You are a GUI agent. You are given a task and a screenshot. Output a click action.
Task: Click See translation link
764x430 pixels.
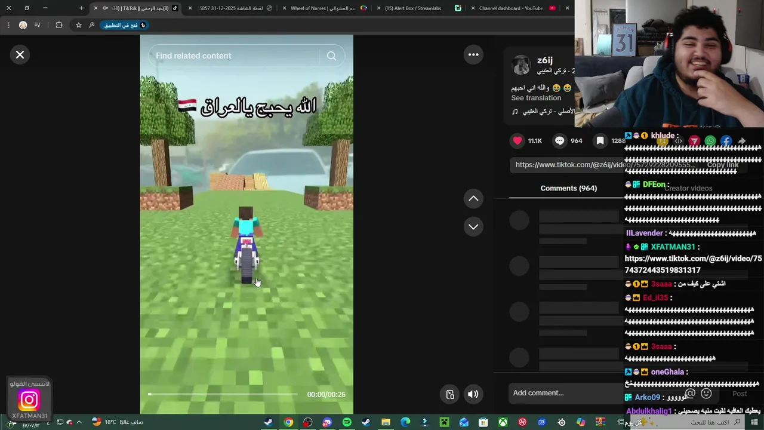[536, 98]
